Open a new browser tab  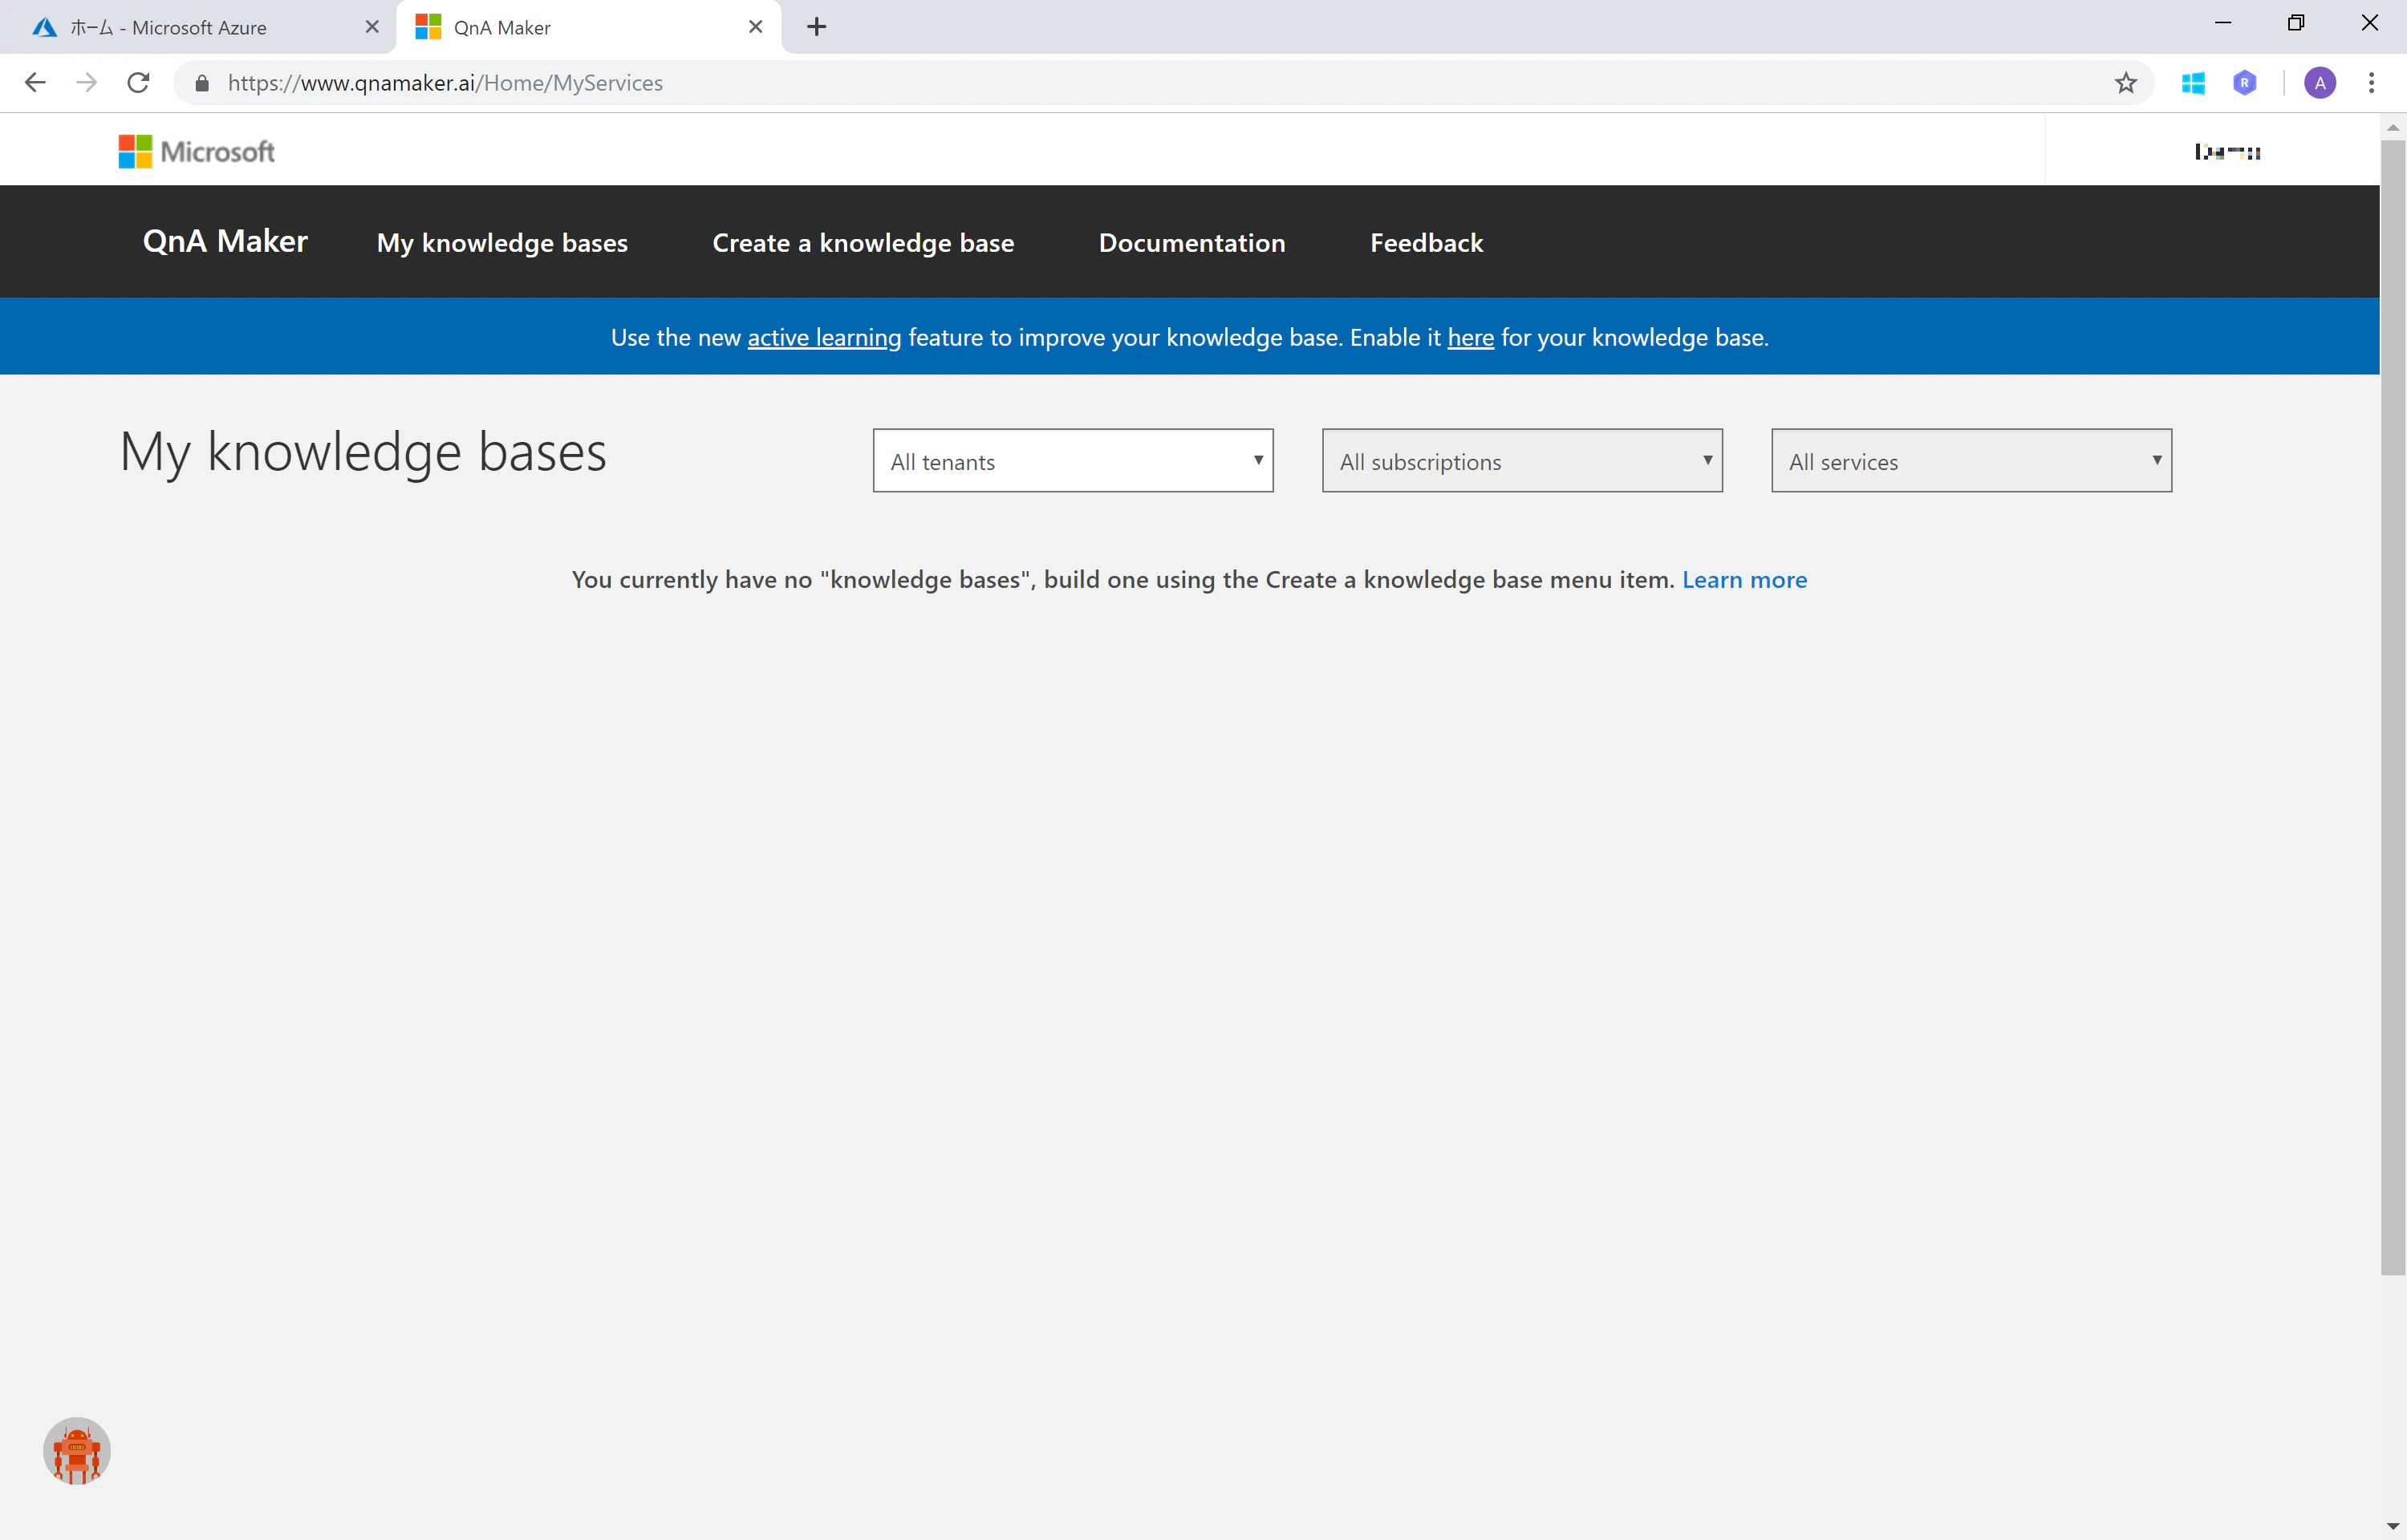816,27
